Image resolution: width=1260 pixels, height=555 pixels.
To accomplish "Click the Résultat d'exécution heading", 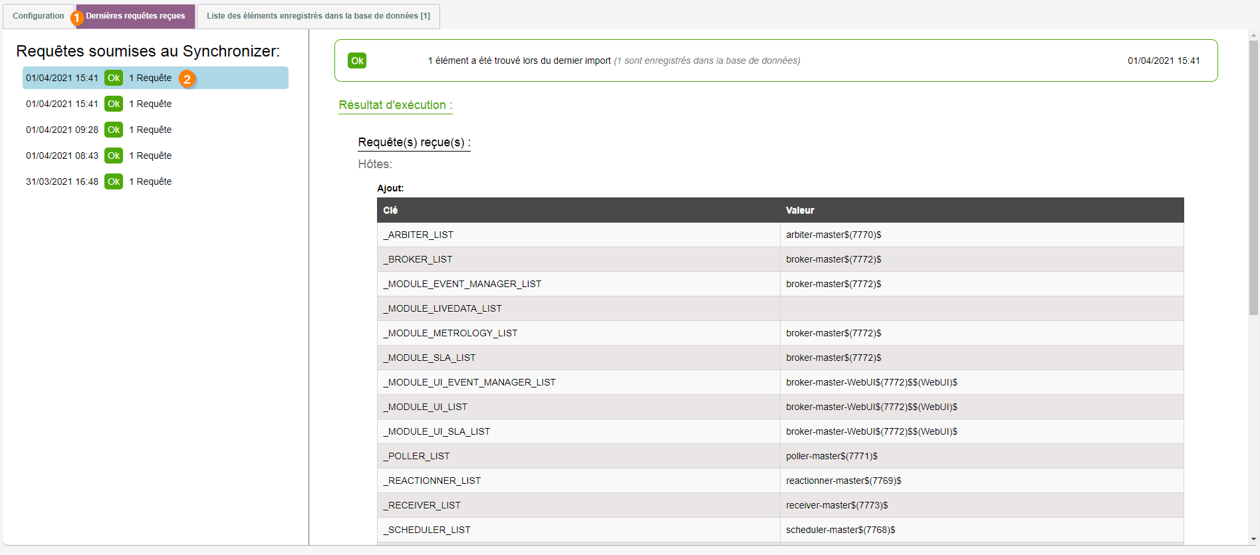I will click(x=395, y=105).
